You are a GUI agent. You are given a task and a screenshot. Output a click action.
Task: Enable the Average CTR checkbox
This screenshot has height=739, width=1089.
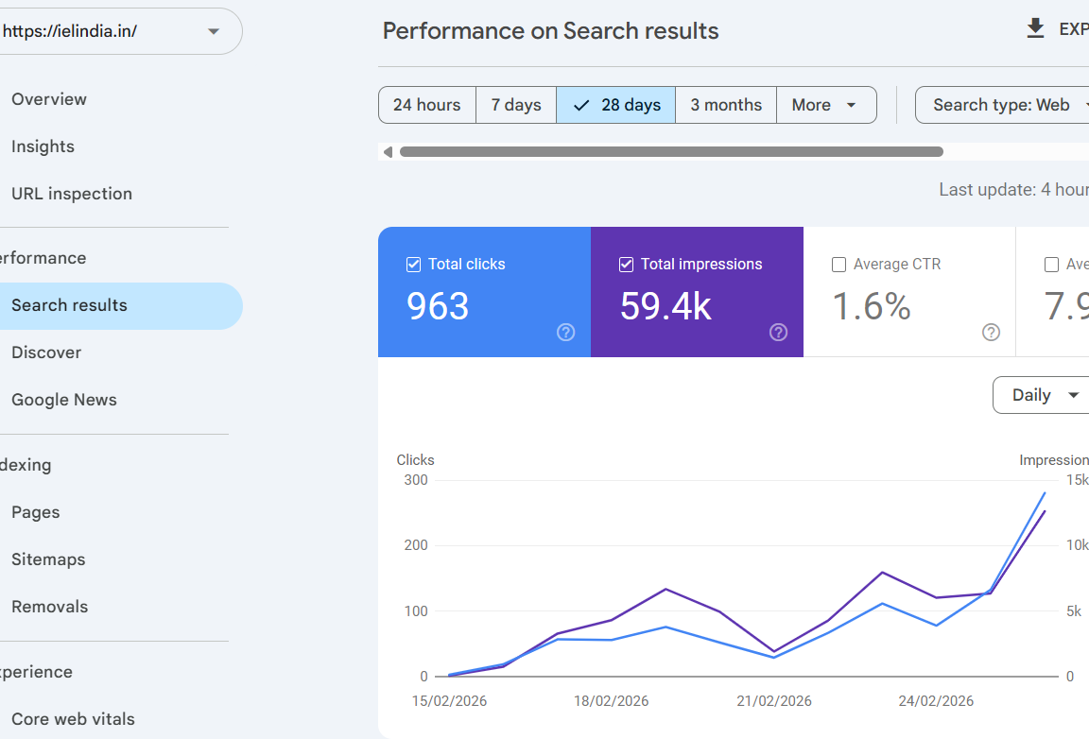click(838, 265)
